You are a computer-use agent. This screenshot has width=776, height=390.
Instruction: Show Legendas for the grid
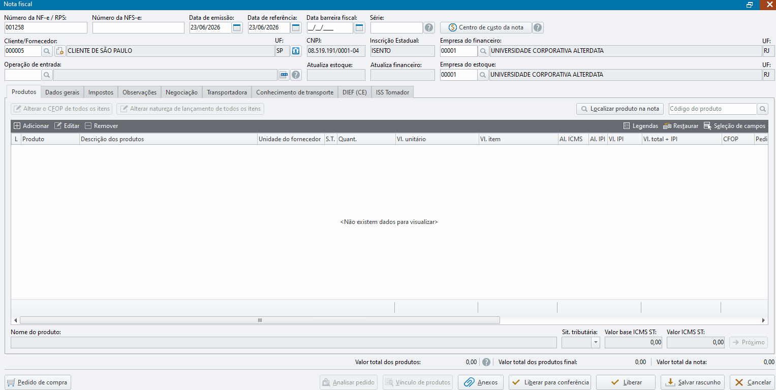coord(641,126)
